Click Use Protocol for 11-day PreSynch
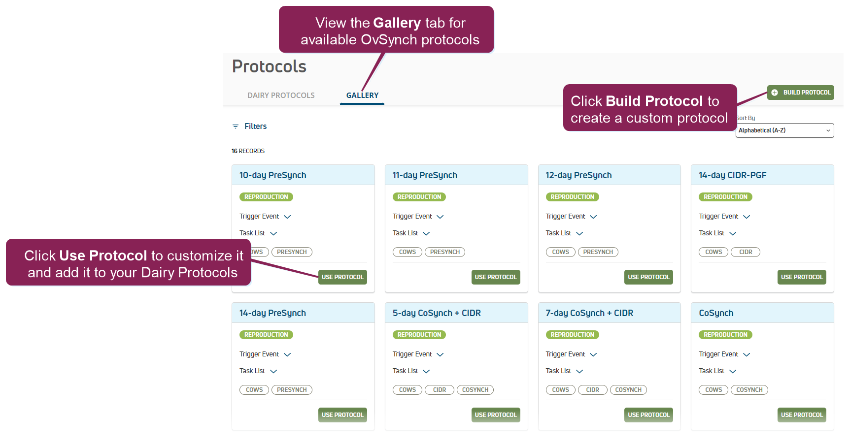Image resolution: width=849 pixels, height=446 pixels. tap(496, 277)
